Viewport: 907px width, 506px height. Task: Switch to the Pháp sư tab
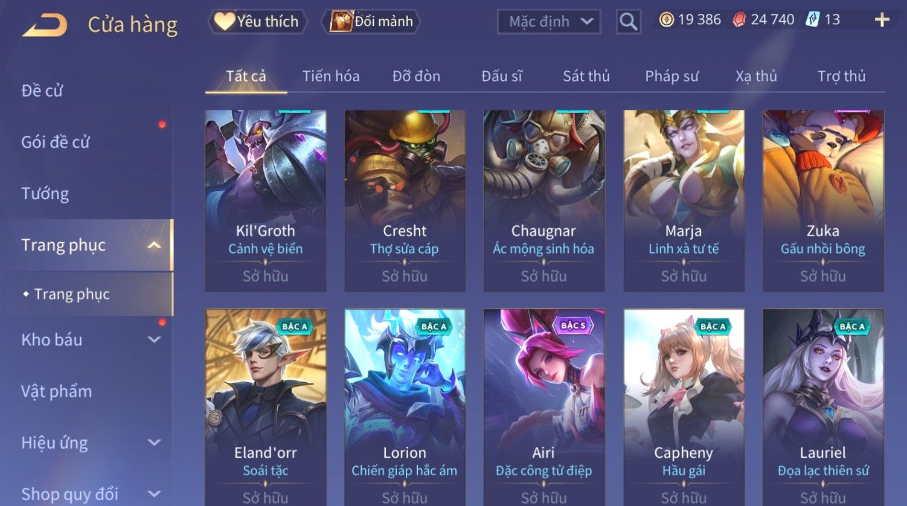(671, 76)
